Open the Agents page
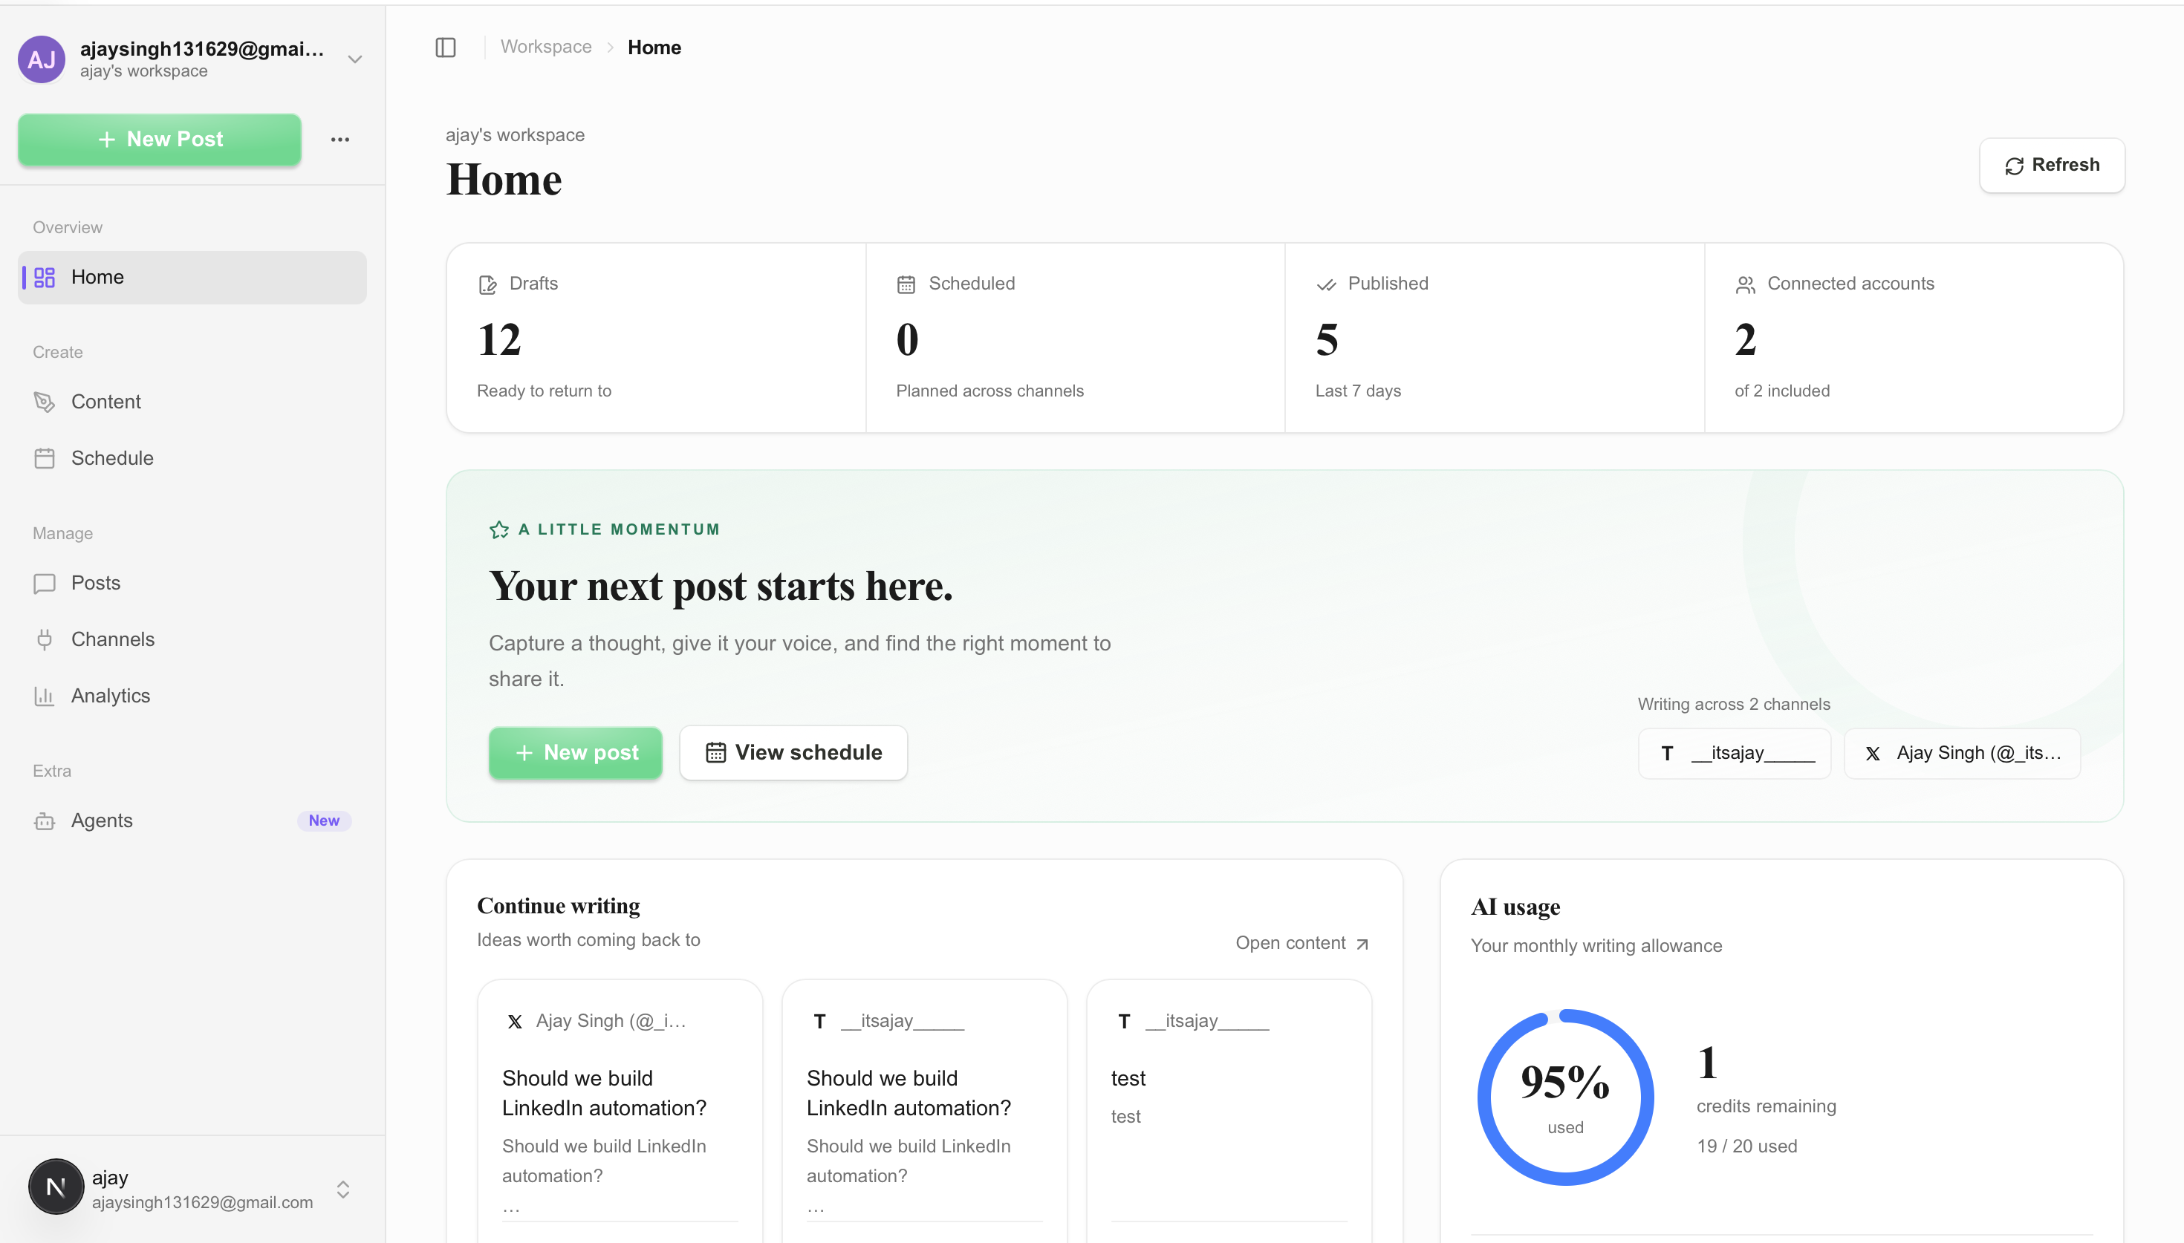Viewport: 2184px width, 1243px height. coord(192,821)
